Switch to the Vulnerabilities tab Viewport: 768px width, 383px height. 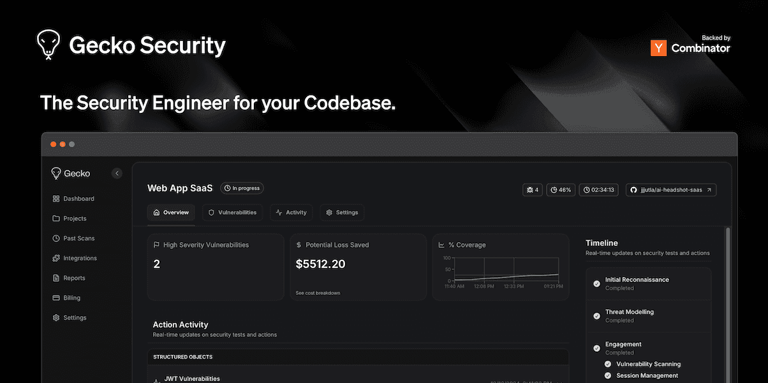point(232,213)
